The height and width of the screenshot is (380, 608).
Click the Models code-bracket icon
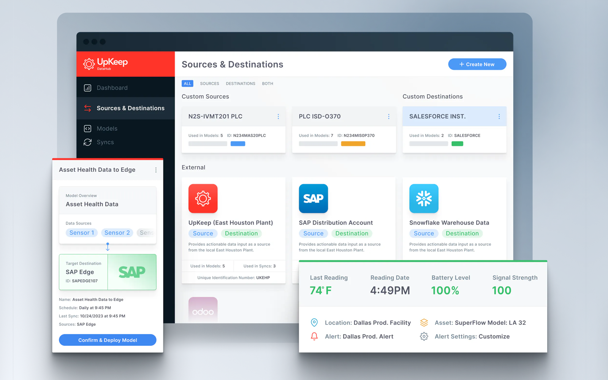[x=87, y=128]
